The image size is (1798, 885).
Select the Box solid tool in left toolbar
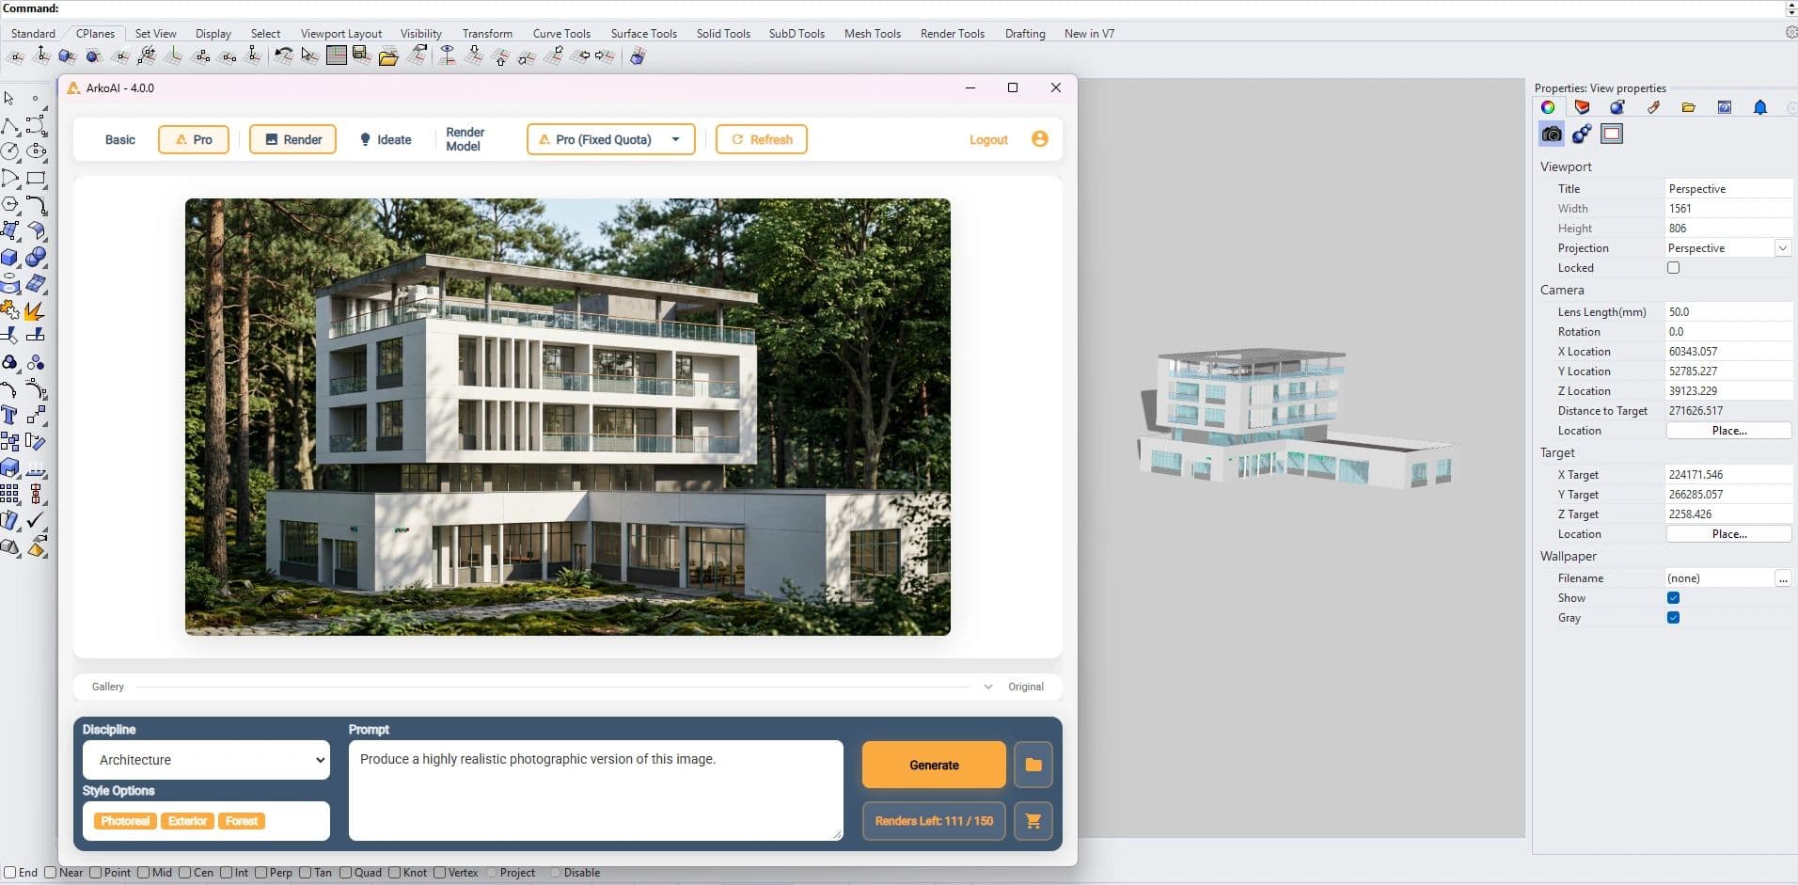(10, 257)
